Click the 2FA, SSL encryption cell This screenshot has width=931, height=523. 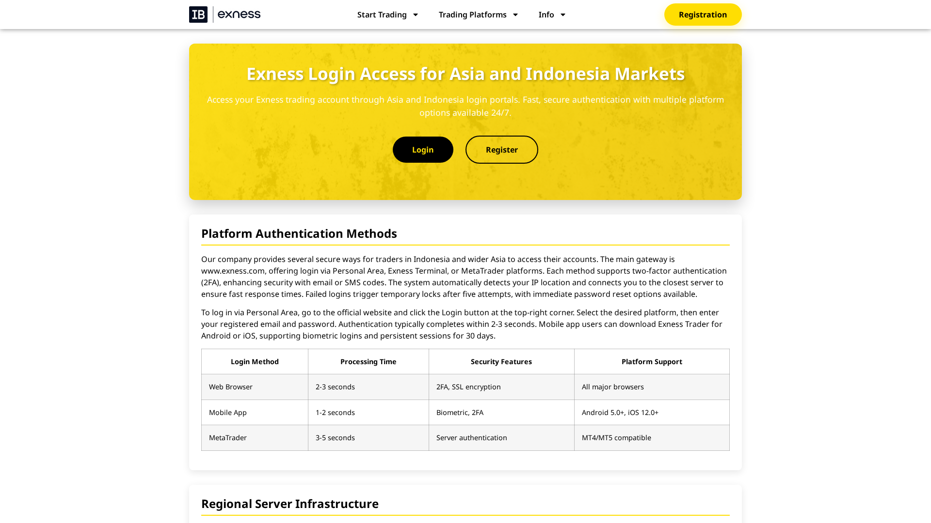pyautogui.click(x=501, y=387)
